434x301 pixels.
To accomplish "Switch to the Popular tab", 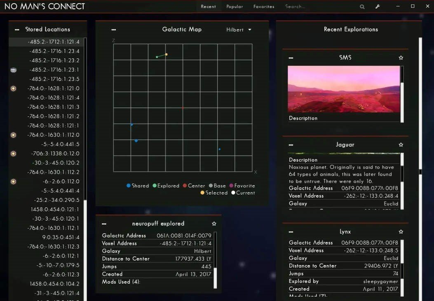I will click(x=235, y=7).
